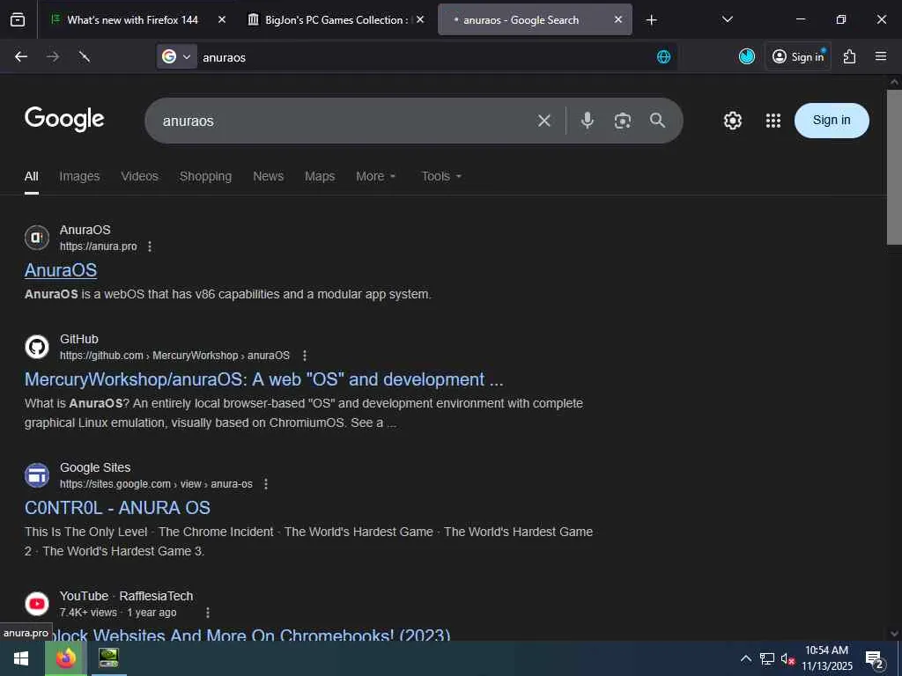Viewport: 902px width, 676px height.
Task: Click the teal circular extension icon in toolbar
Action: coord(747,56)
